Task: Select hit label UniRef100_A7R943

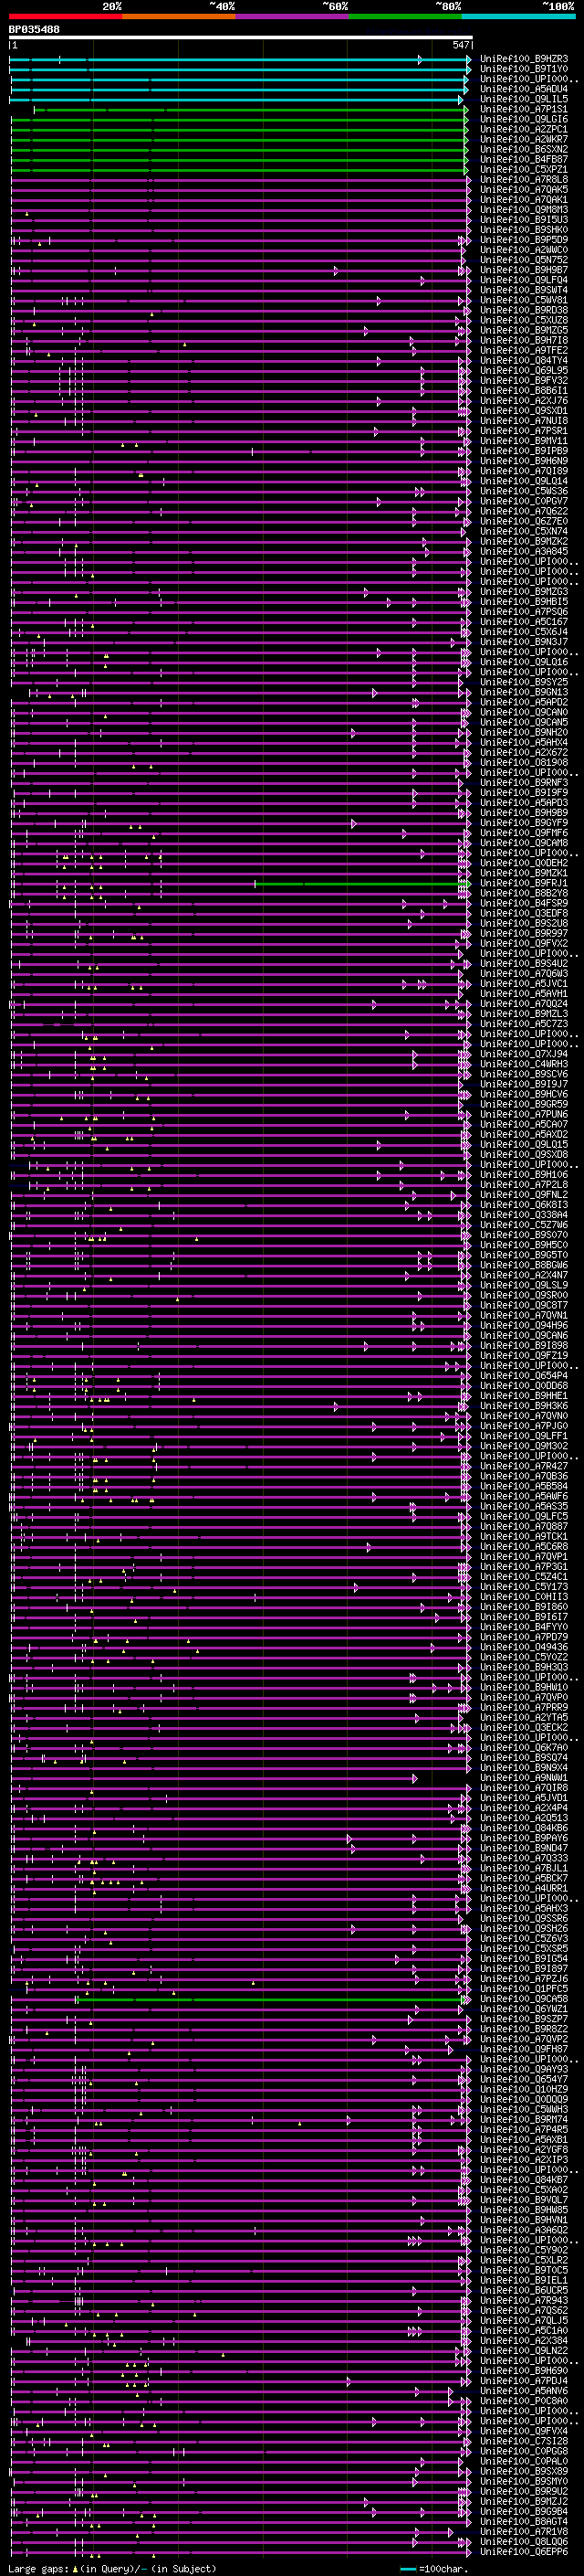Action: pos(524,2300)
